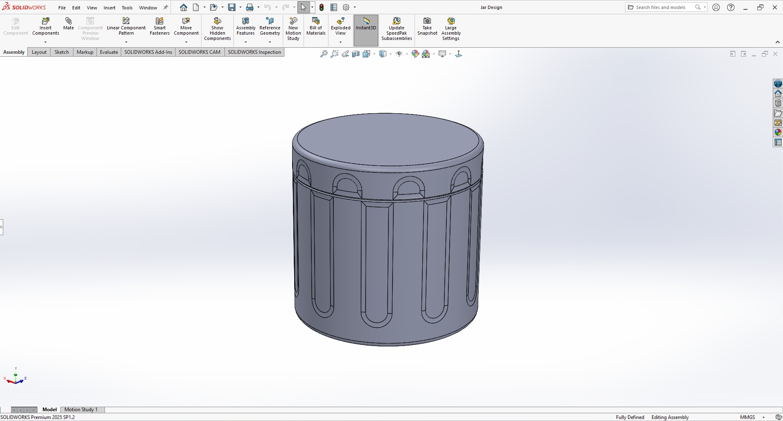Click Take Snapshot camera icon
Viewport: 783px width, 421px height.
(x=427, y=21)
